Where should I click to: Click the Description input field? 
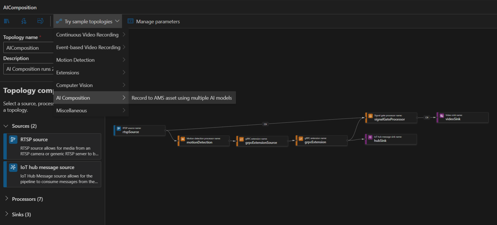tap(28, 69)
